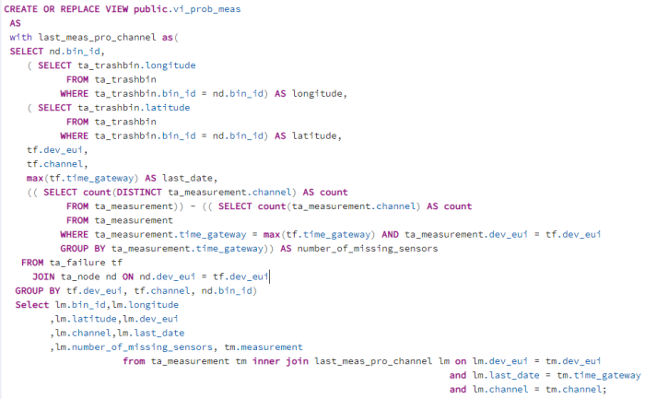Screen dimensions: 645x399
Task: Click the inner join keywords
Action: coord(275,361)
